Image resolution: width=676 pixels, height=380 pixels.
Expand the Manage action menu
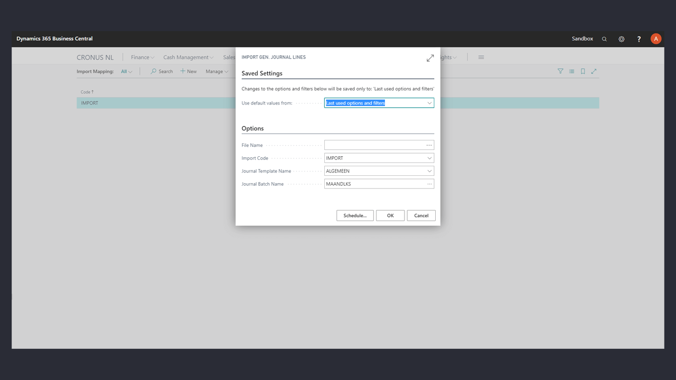217,71
